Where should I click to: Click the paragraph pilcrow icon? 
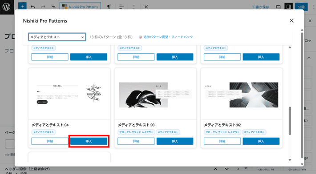pos(109,7)
